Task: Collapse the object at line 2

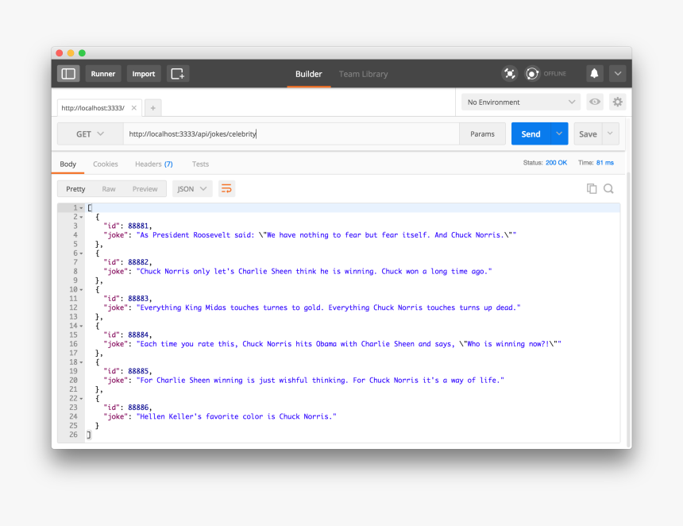Action: [x=81, y=217]
